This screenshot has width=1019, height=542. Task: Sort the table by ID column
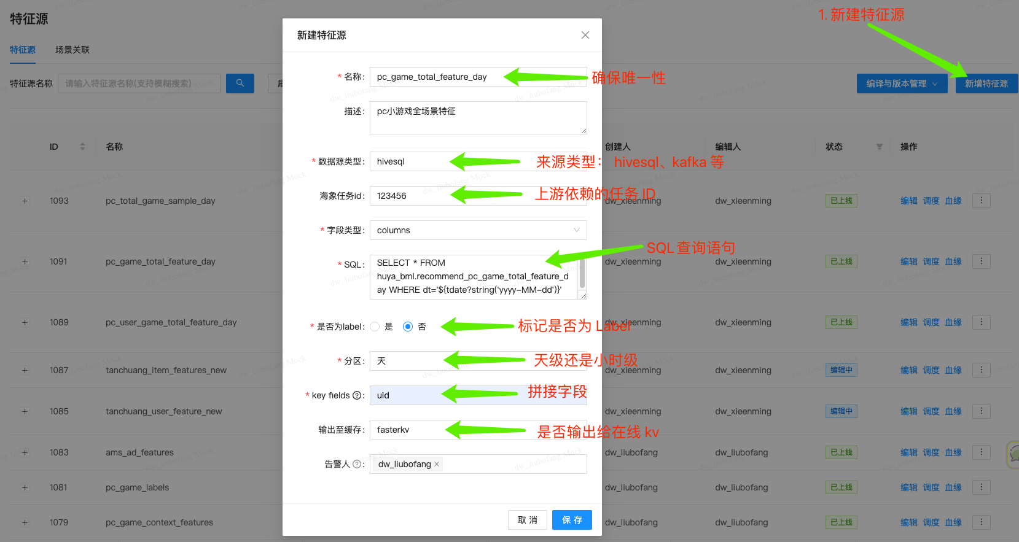(x=82, y=147)
